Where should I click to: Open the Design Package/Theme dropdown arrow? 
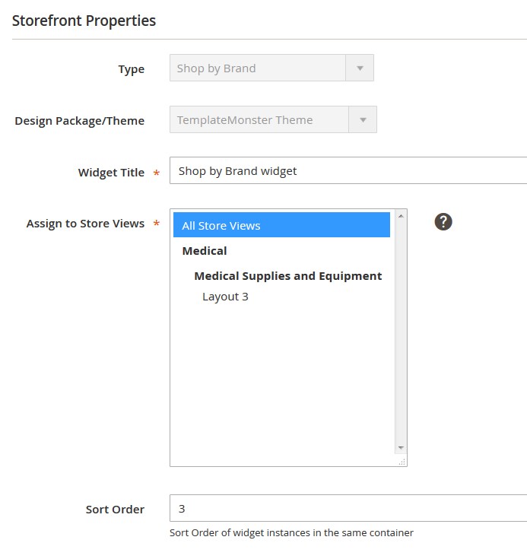pyautogui.click(x=363, y=119)
